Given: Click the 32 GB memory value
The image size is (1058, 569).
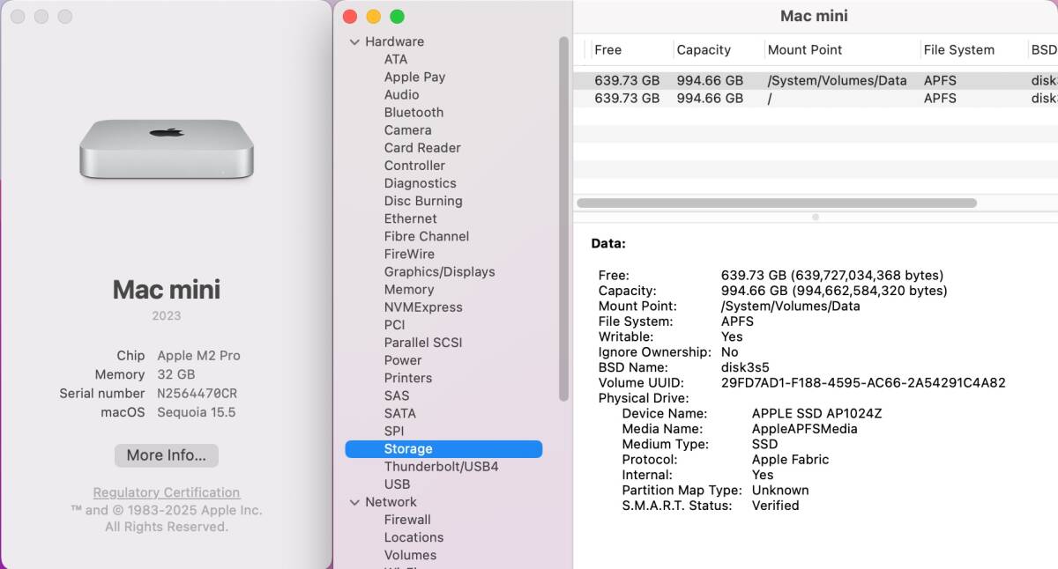Looking at the screenshot, I should pyautogui.click(x=175, y=374).
